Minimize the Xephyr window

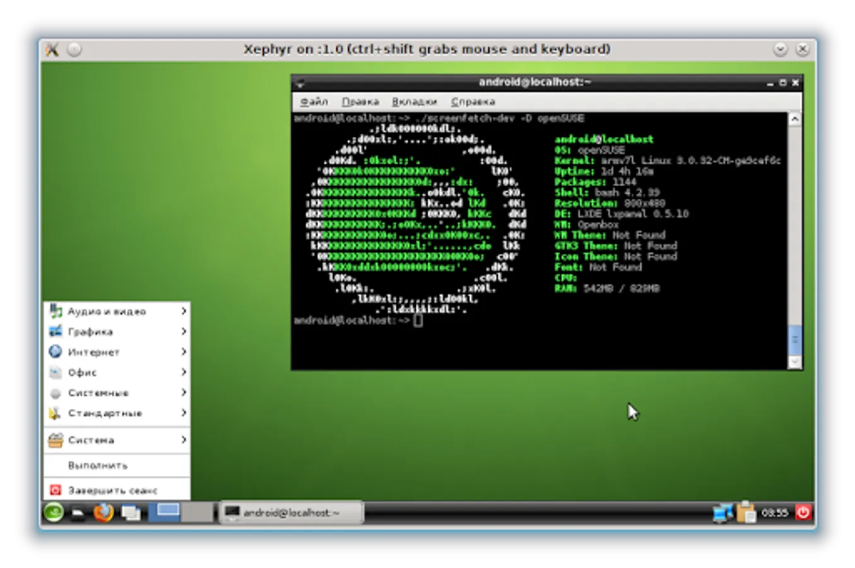781,49
